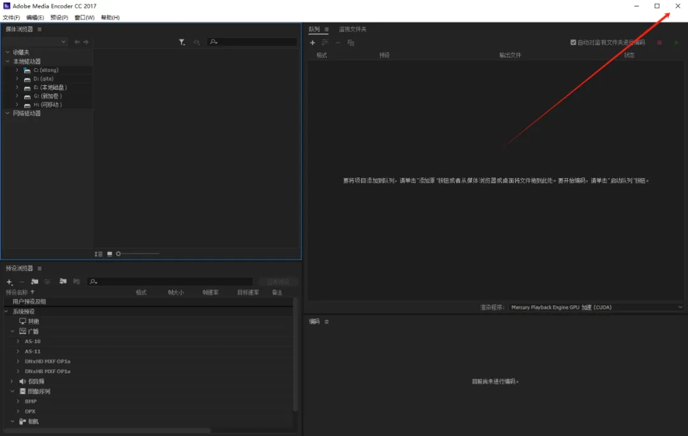Switch media browser to thumbnail view
Viewport: 688px width, 436px height.
pos(110,254)
